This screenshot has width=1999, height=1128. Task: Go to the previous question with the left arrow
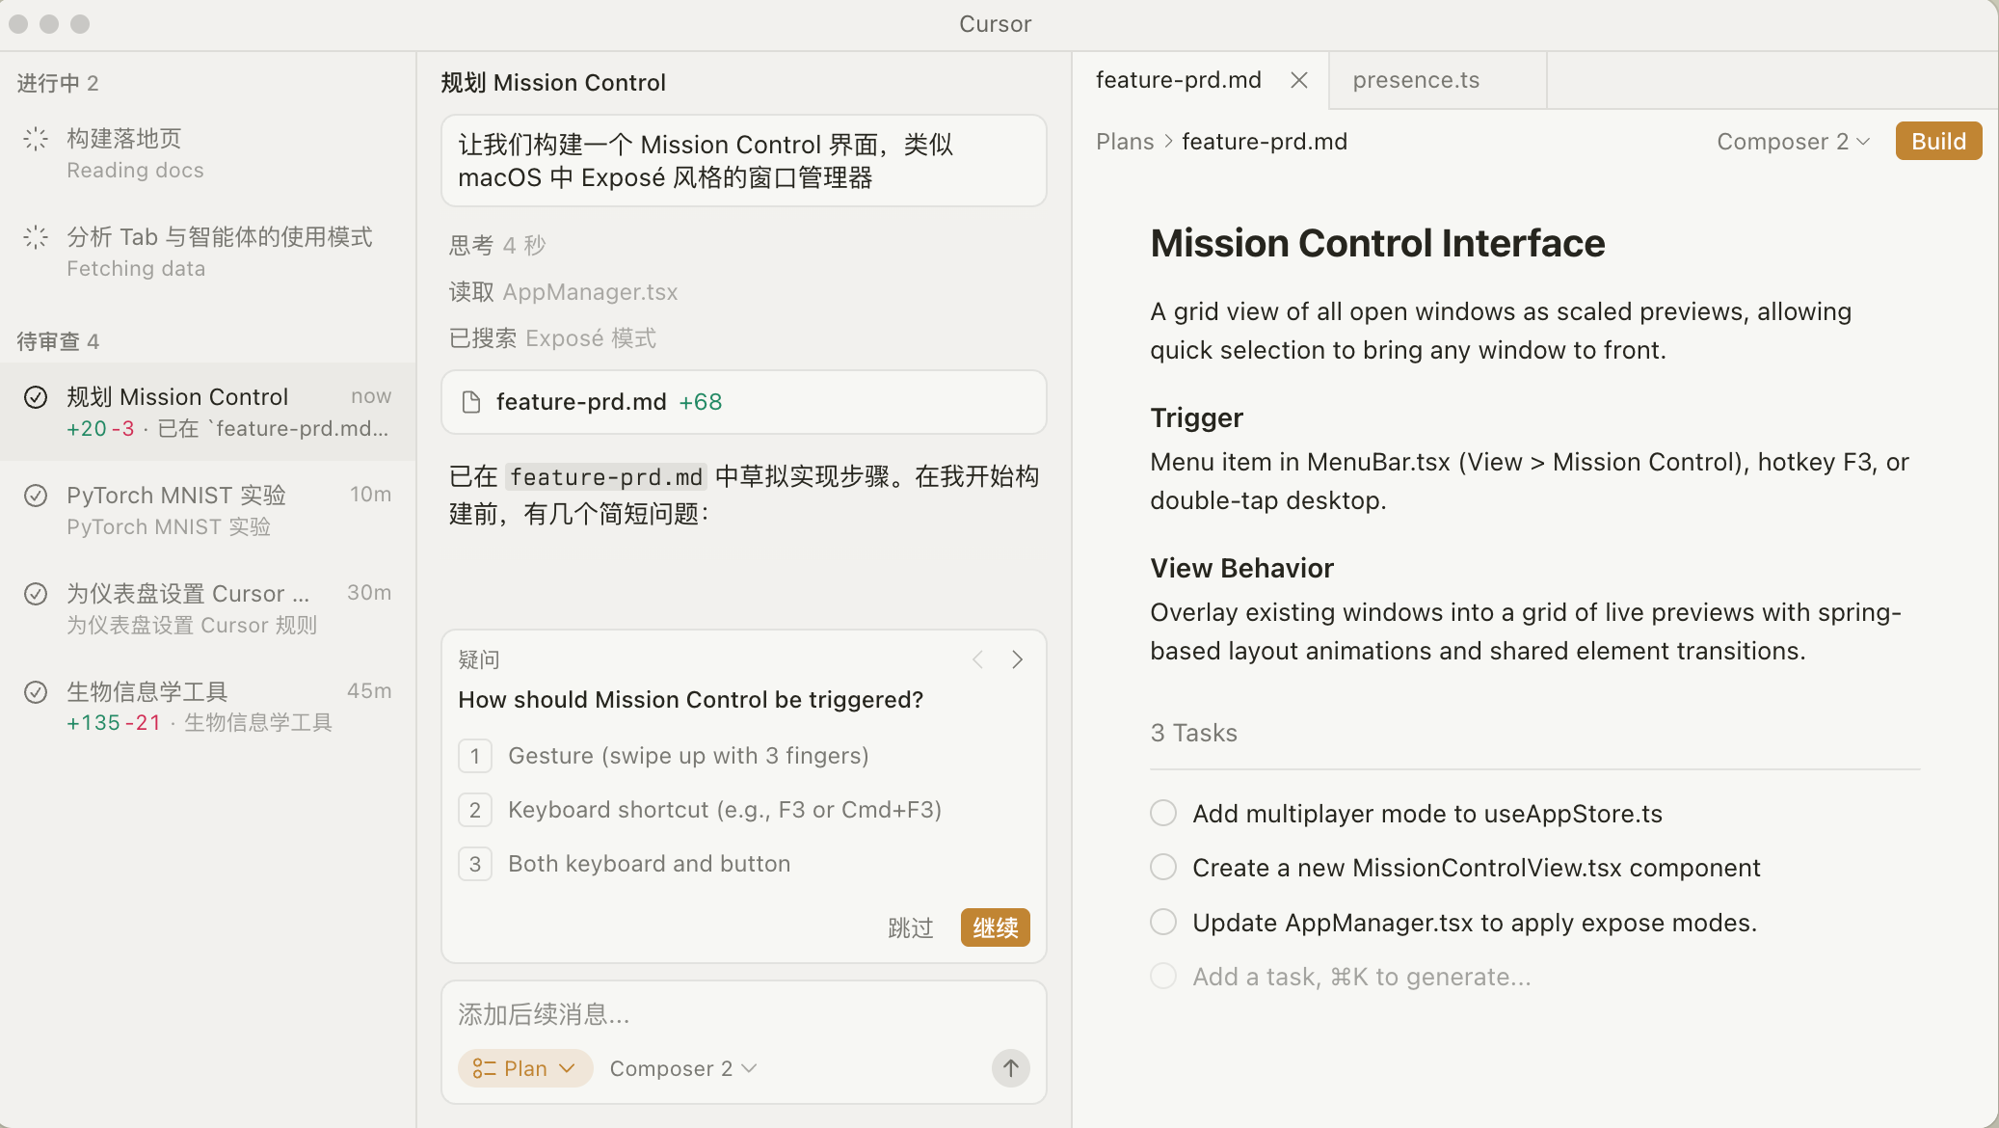pos(977,659)
